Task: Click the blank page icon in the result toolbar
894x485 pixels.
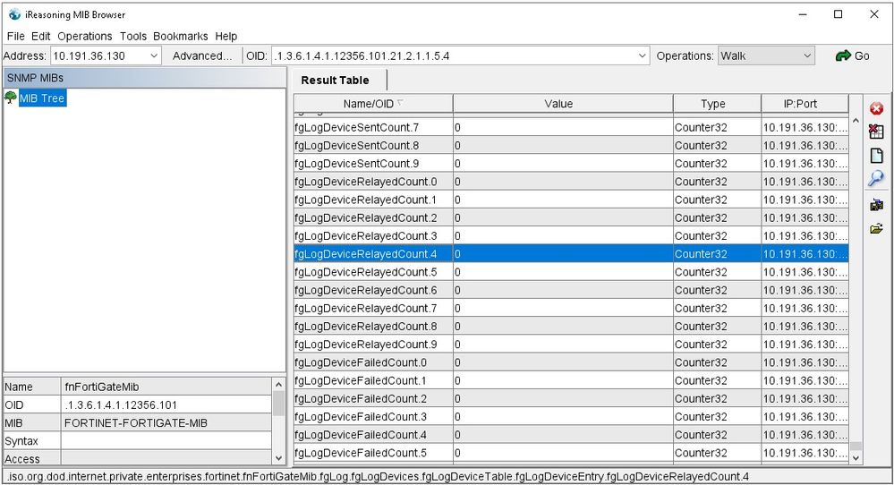Action: pos(876,156)
